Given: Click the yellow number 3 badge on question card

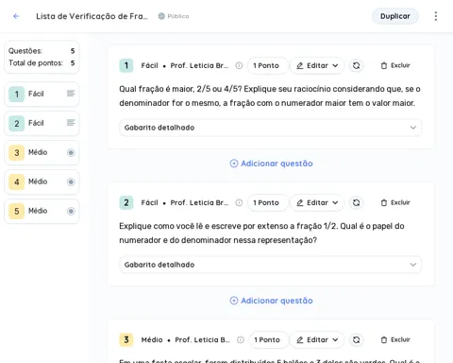Looking at the screenshot, I should (x=126, y=339).
